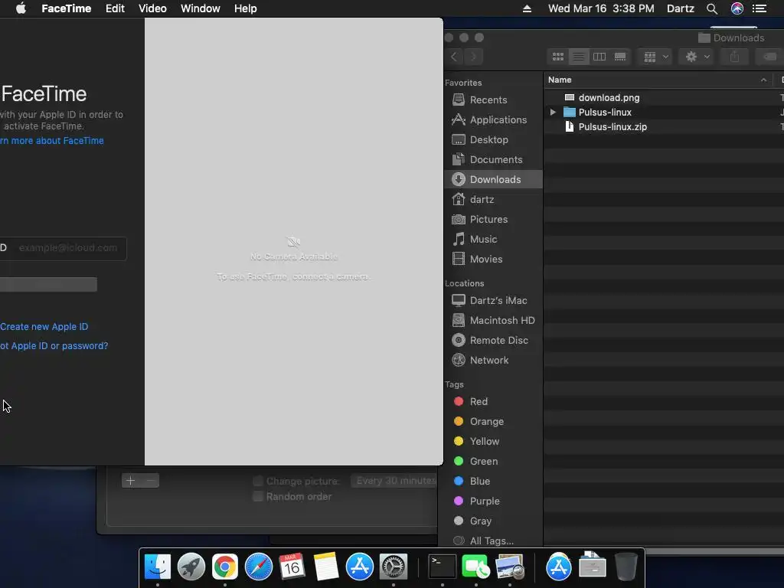Open the Finder group-by dropdown
784x588 pixels.
coord(656,57)
